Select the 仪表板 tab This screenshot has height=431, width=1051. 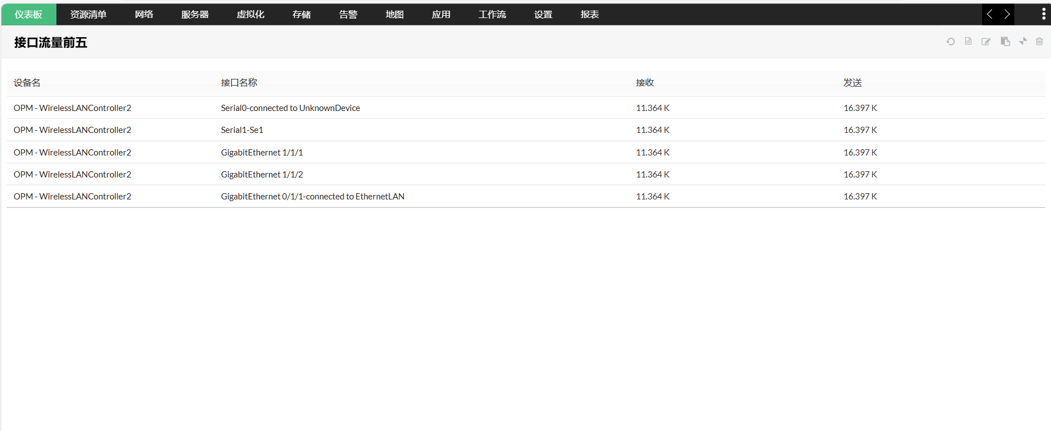coord(29,15)
